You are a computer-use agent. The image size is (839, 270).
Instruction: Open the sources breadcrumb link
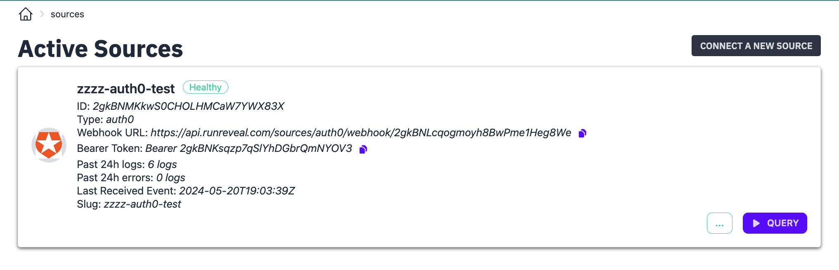[67, 14]
